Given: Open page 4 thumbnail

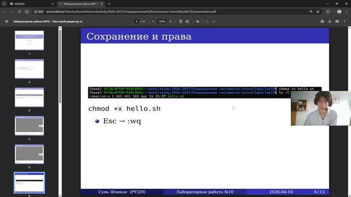Looking at the screenshot, I should pos(29,126).
